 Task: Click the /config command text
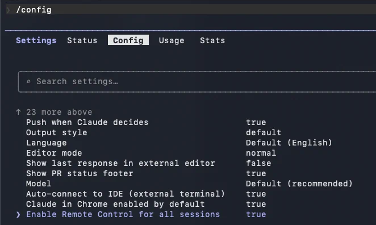34,10
